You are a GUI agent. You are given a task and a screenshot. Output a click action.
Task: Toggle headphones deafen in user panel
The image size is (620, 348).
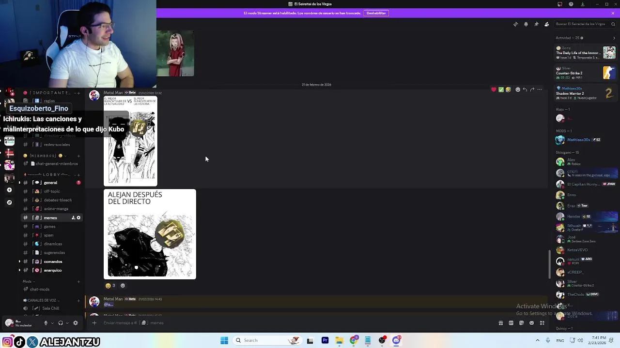(x=61, y=323)
